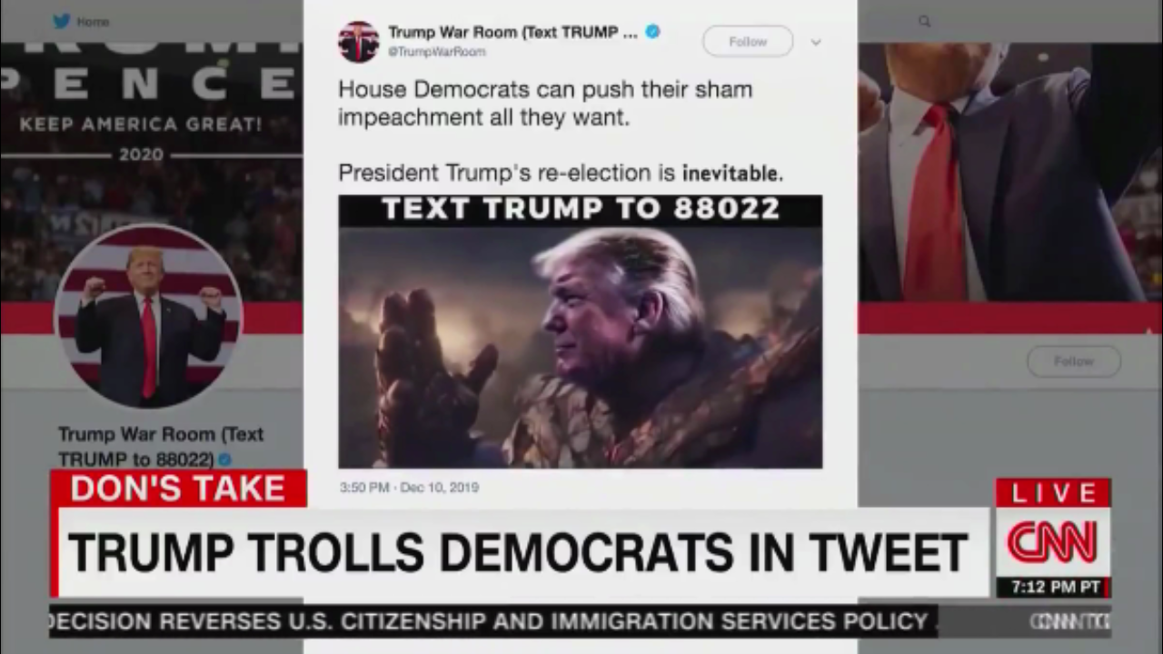Click the verified badge beside tweet author name
This screenshot has width=1163, height=654.
(652, 32)
